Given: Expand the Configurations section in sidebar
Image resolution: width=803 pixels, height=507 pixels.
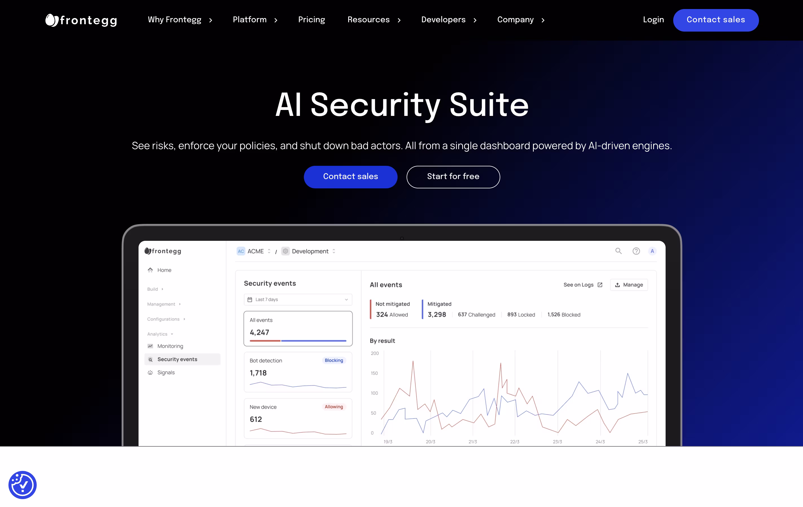Looking at the screenshot, I should (166, 319).
